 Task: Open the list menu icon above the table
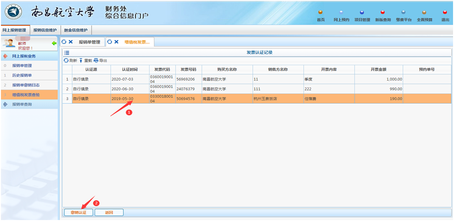tap(67, 52)
